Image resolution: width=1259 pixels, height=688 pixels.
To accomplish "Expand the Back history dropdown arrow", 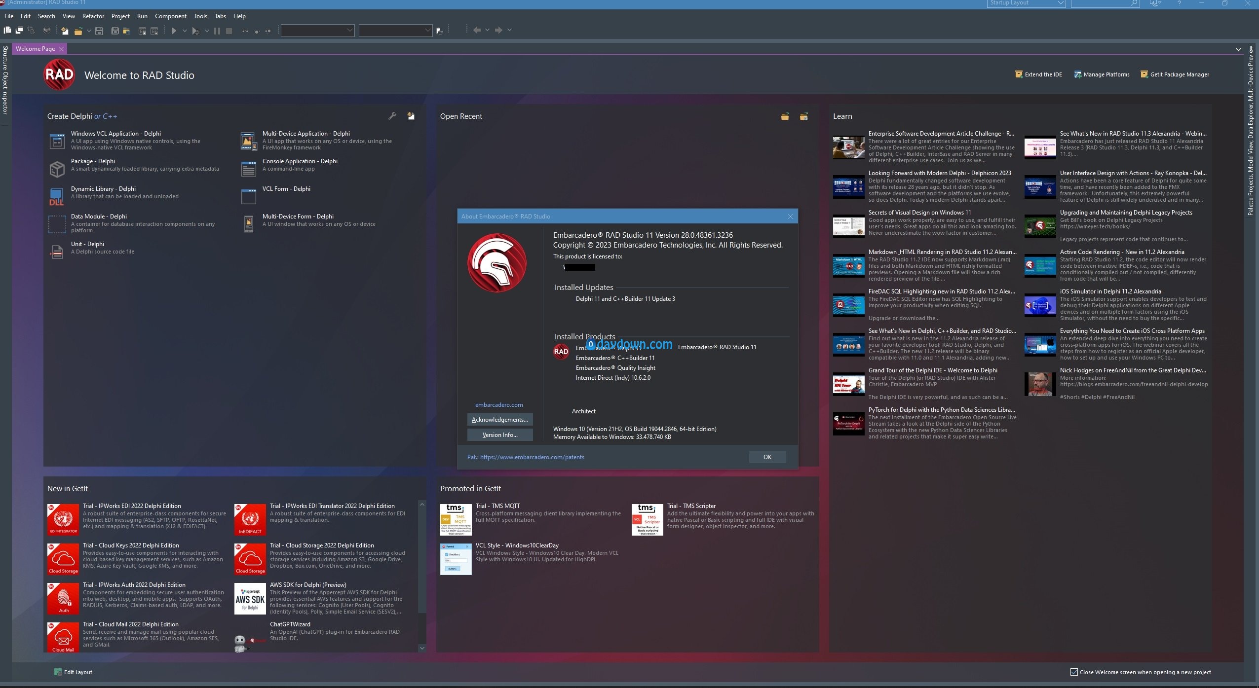I will (x=487, y=30).
